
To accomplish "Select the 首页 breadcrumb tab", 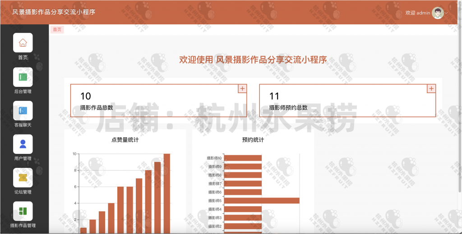I will pyautogui.click(x=57, y=29).
